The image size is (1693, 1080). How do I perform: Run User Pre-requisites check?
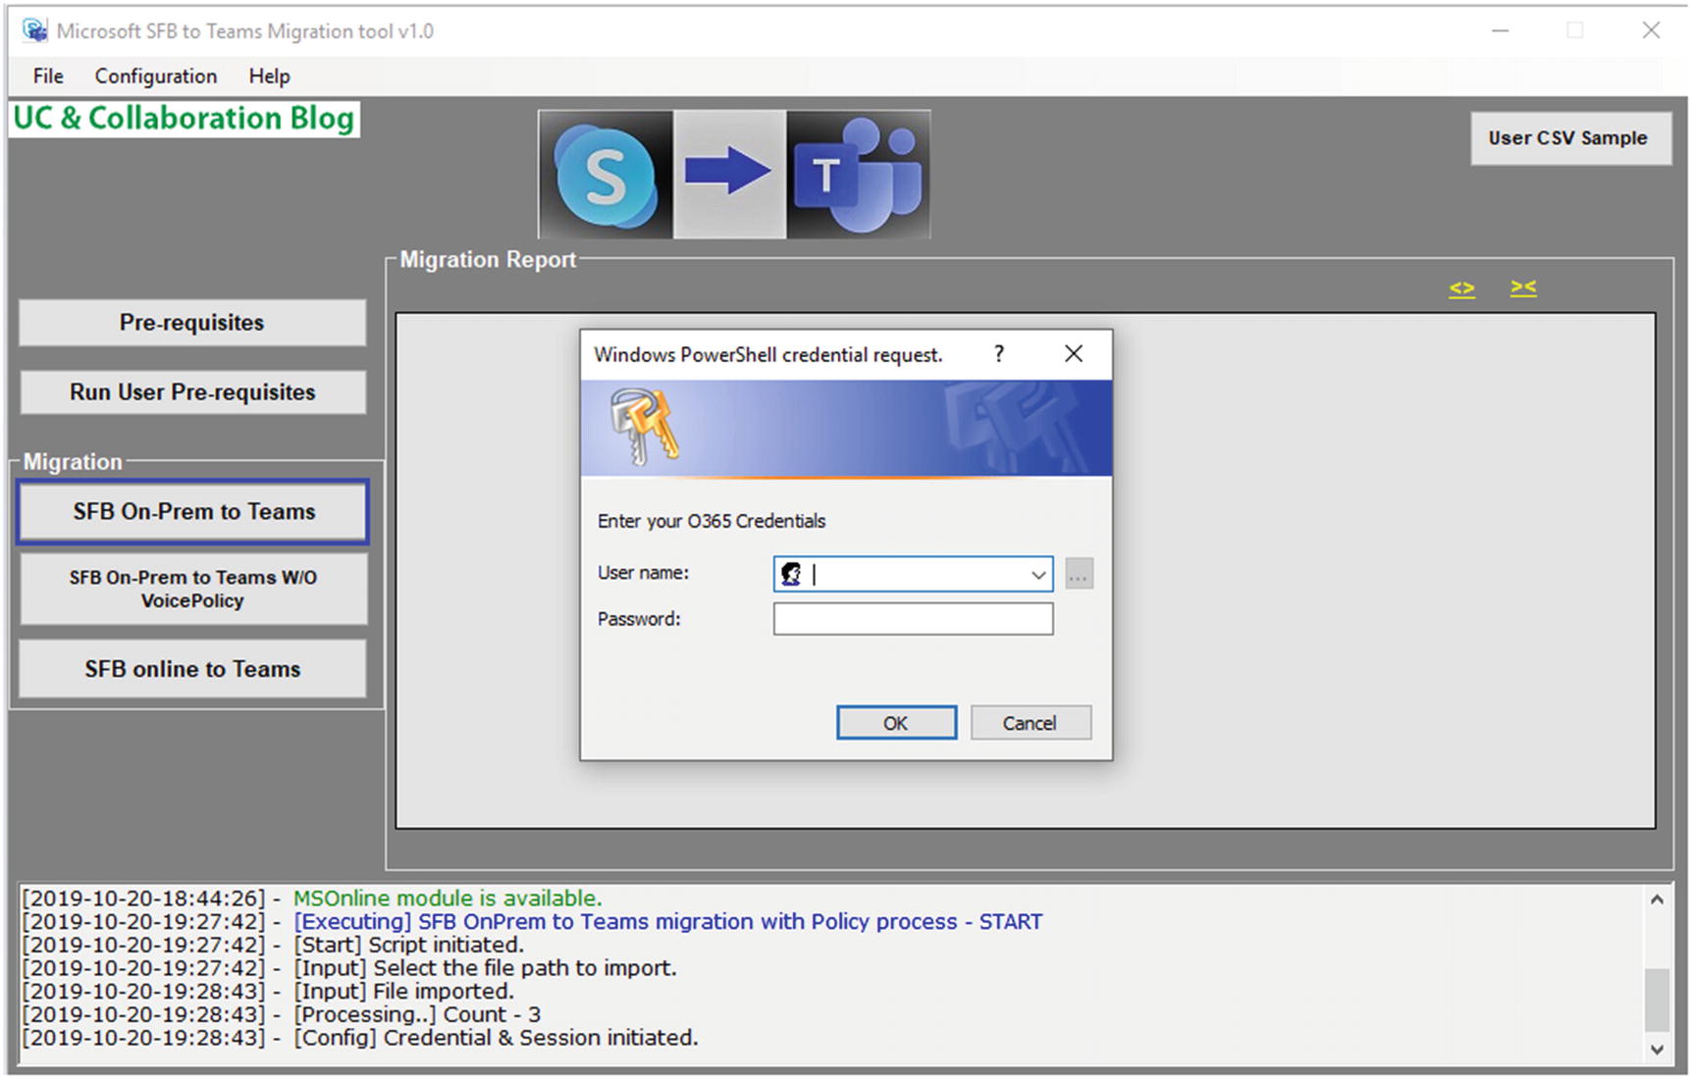[x=192, y=392]
